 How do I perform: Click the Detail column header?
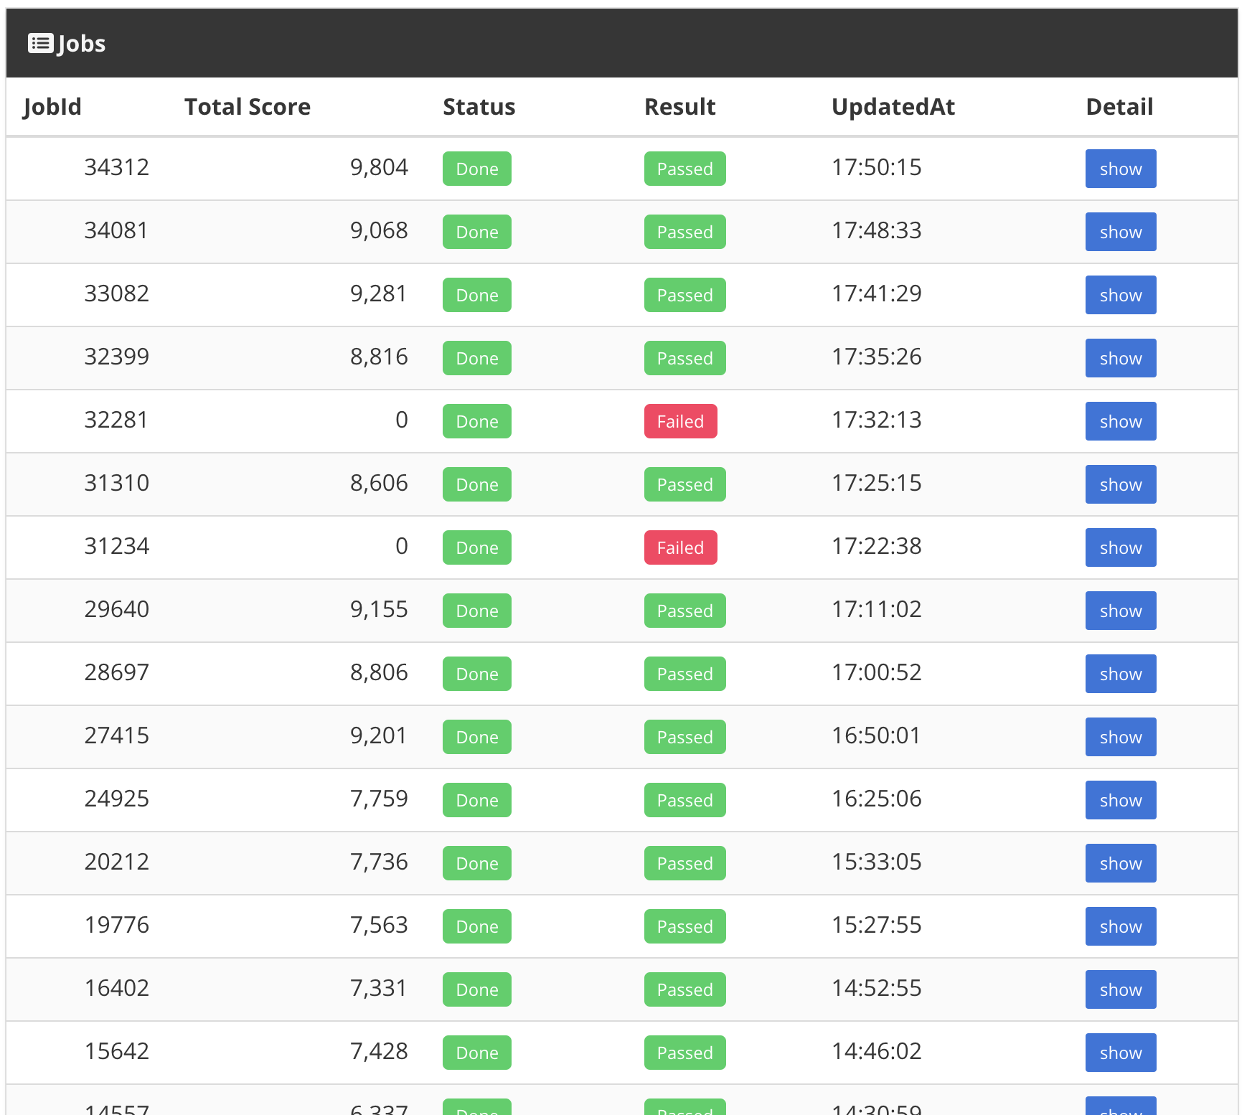1119,107
